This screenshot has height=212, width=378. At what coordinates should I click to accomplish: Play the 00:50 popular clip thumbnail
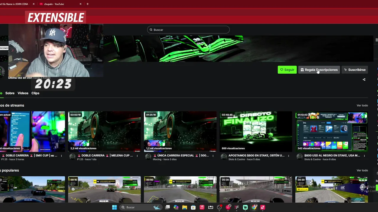180,190
